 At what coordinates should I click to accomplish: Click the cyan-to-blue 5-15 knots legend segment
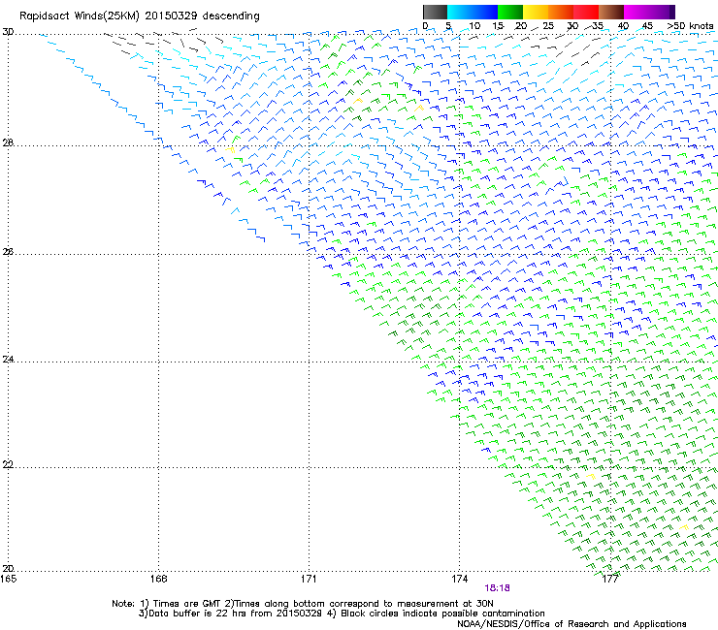coord(473,12)
